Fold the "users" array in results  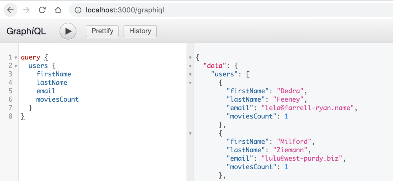[x=190, y=74]
